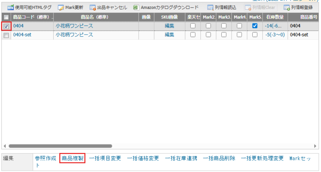Uncheck Mark5 checkbox in 0404 row

coord(255,26)
